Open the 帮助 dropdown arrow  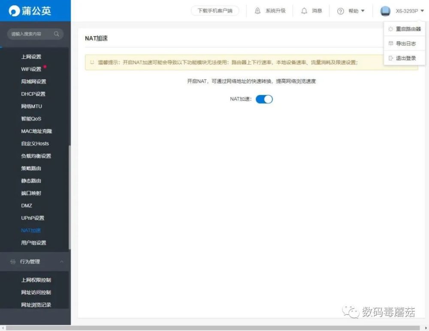click(363, 11)
